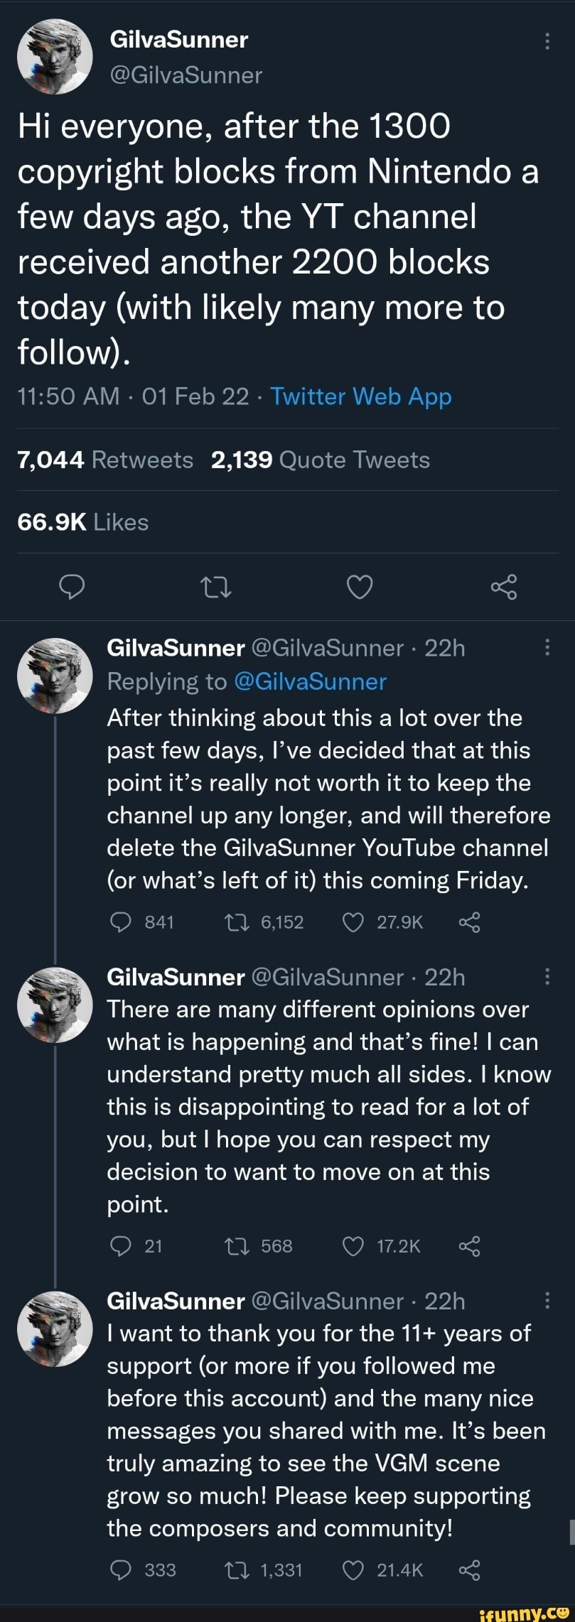Click the 66.9K Likes count

click(x=82, y=521)
